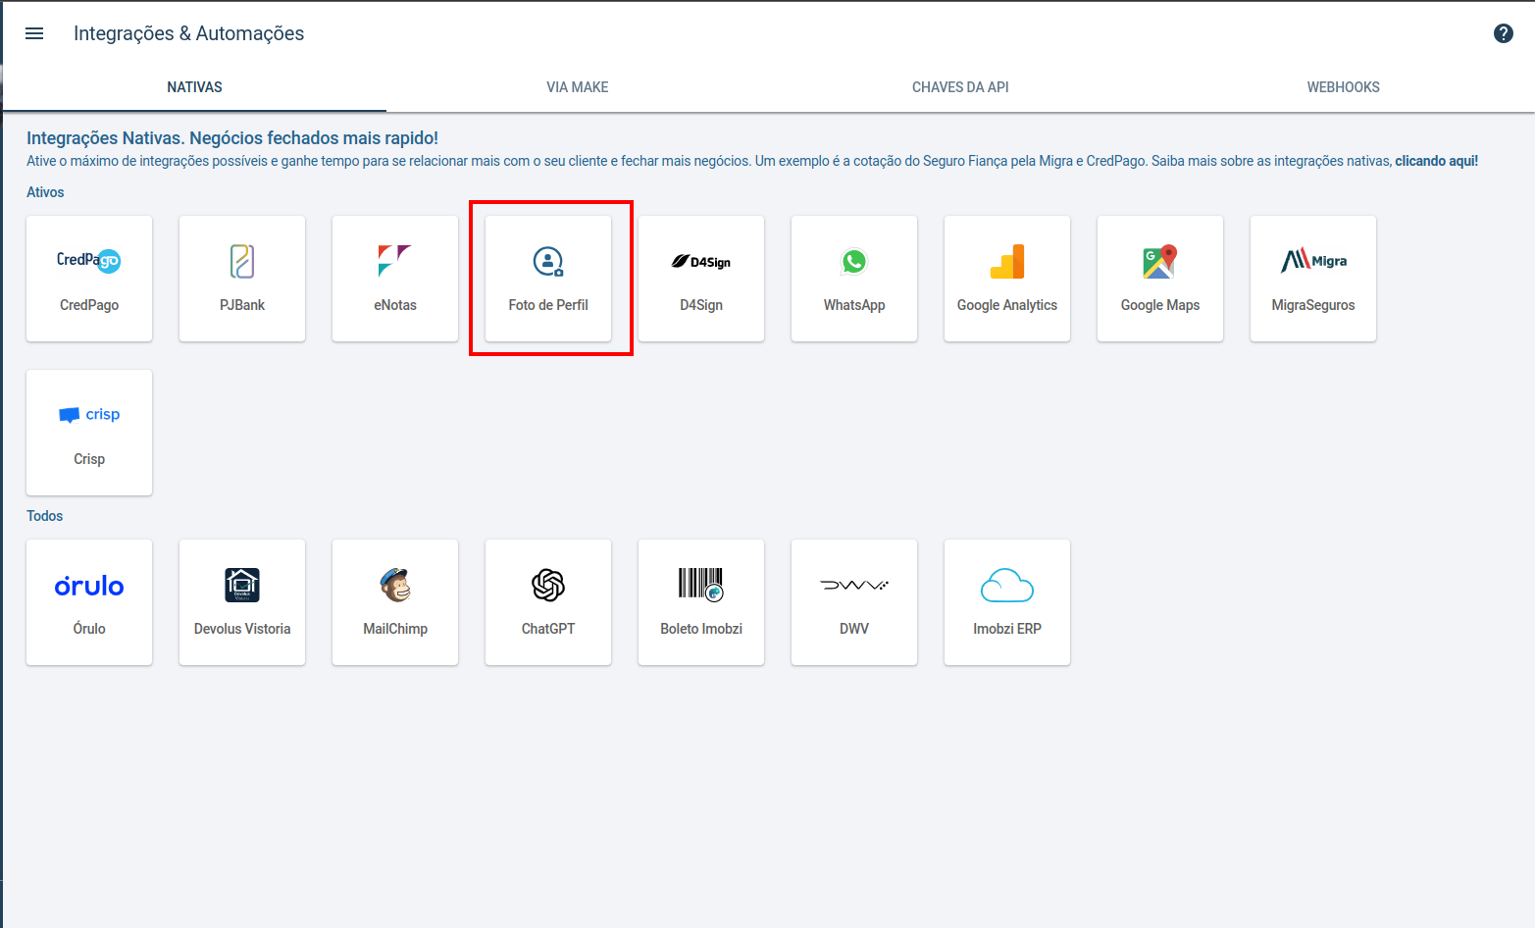Click the crisp chat logo icon

89,415
